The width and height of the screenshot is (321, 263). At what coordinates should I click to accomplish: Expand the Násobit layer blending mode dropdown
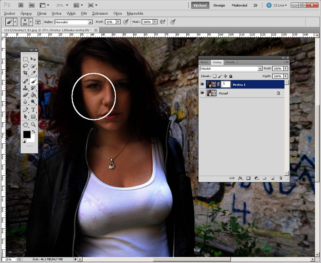(x=260, y=69)
